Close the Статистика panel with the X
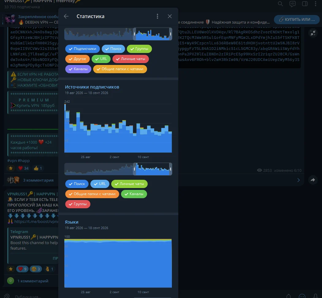This screenshot has height=298, width=322. pos(170,16)
